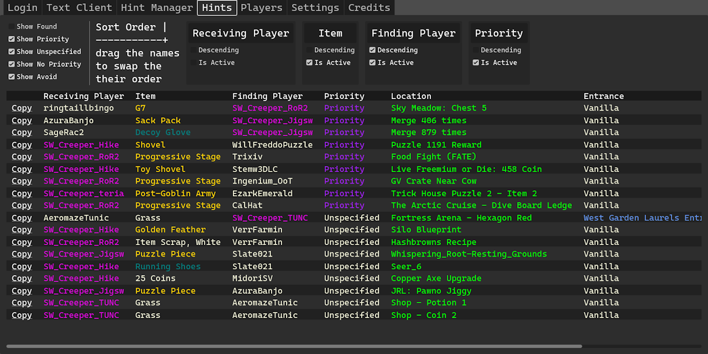Open the Settings tab
Screen dimensions: 708x354
click(315, 7)
